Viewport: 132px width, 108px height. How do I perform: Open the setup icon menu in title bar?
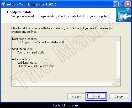pos(3,4)
